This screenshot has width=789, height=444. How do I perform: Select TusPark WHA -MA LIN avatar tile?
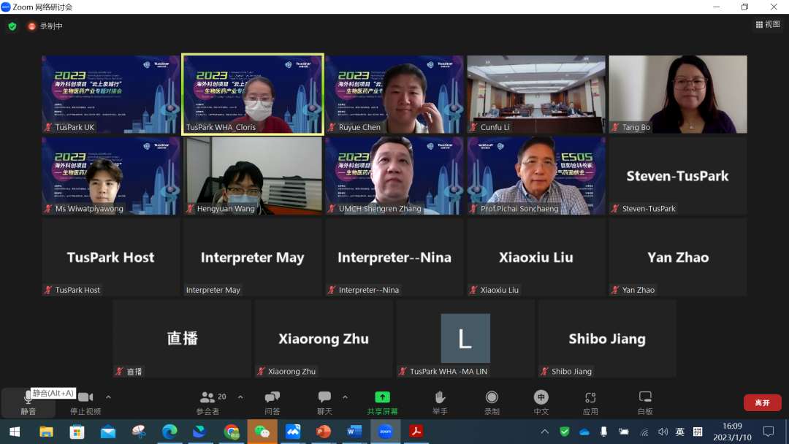465,338
